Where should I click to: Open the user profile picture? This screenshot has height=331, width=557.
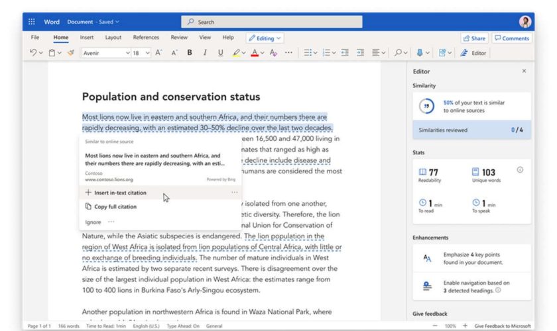point(525,22)
